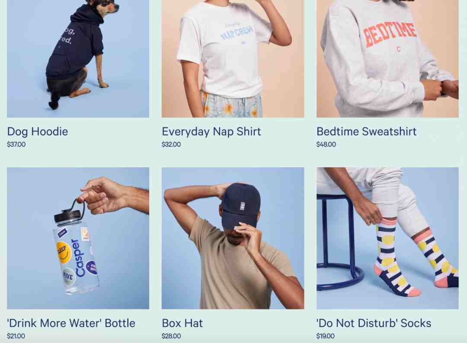Open the Dog Hoodie product image
This screenshot has width=467, height=343.
[x=78, y=59]
